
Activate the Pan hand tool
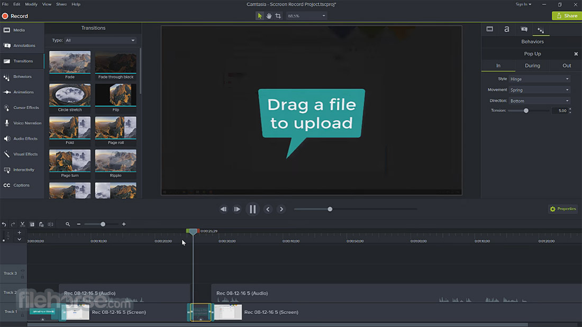pyautogui.click(x=269, y=16)
